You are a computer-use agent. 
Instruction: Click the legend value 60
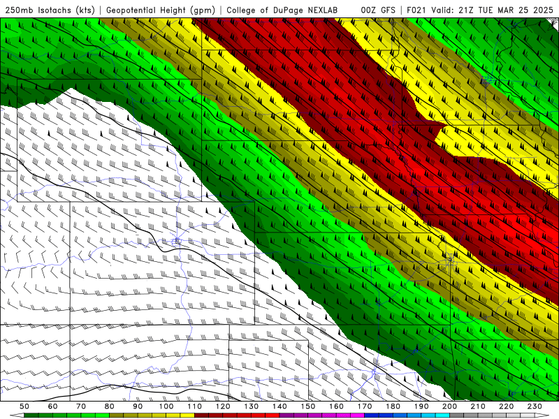53,406
